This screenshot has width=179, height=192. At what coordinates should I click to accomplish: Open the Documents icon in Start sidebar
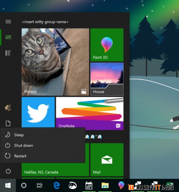pos(8,123)
